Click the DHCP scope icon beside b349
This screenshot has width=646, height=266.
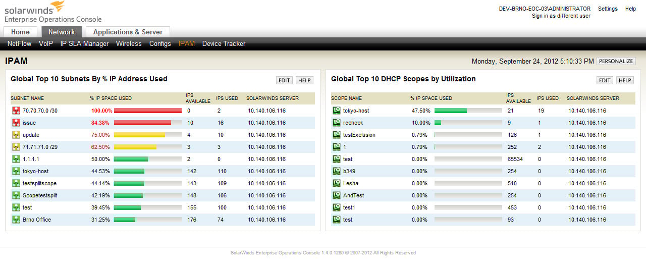[x=337, y=171]
